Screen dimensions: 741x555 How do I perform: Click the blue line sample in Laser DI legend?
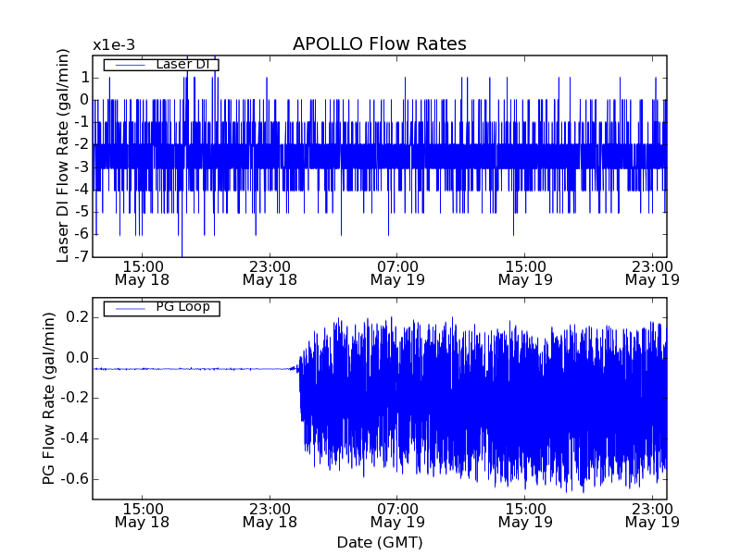[125, 65]
